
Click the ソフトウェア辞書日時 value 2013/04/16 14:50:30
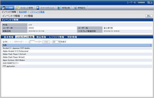[112, 31]
